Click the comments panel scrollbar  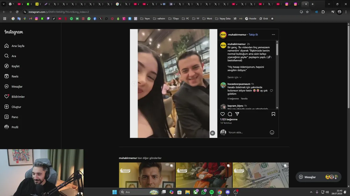[x=277, y=49]
